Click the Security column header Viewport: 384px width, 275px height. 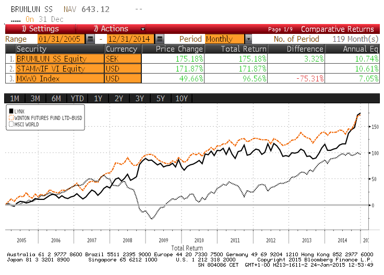60,49
